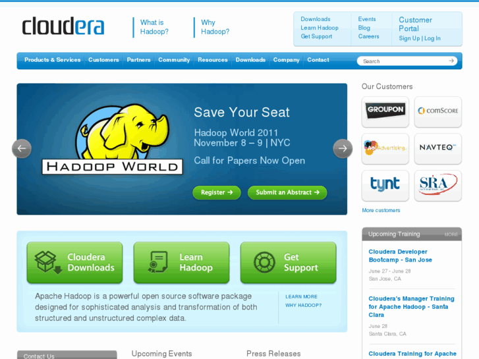Screen dimensions: 479x359
Task: Click MORE in Upcoming Training header
Action: (451, 235)
